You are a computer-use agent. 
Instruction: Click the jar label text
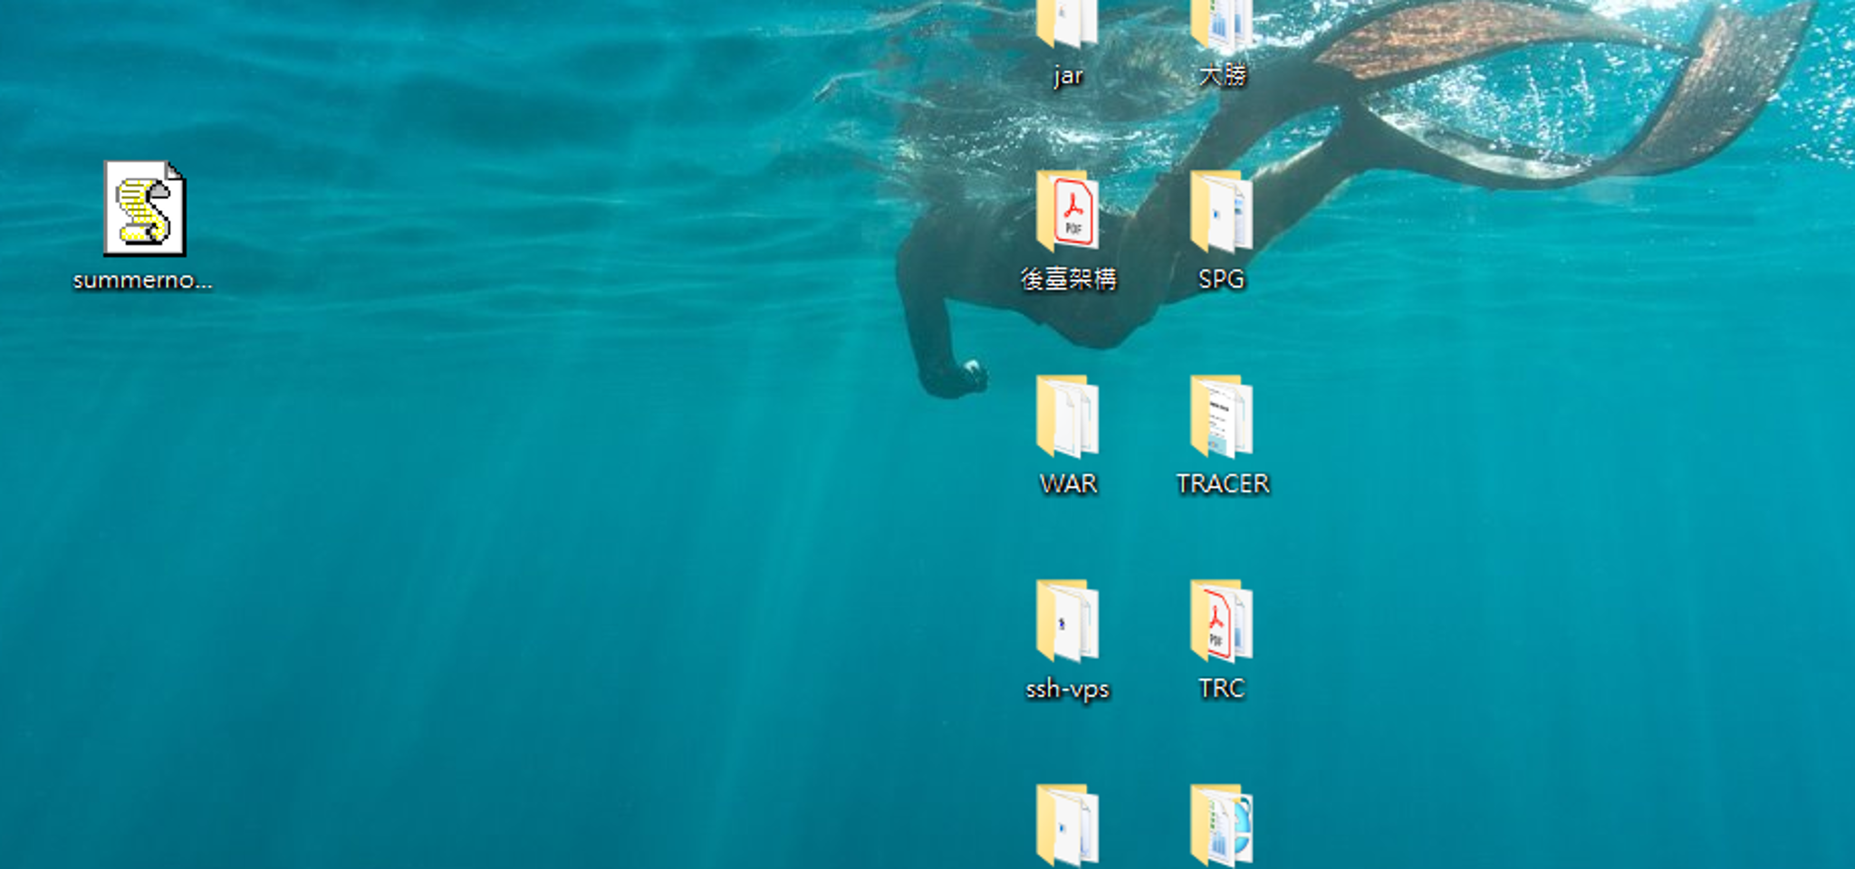pos(1069,75)
